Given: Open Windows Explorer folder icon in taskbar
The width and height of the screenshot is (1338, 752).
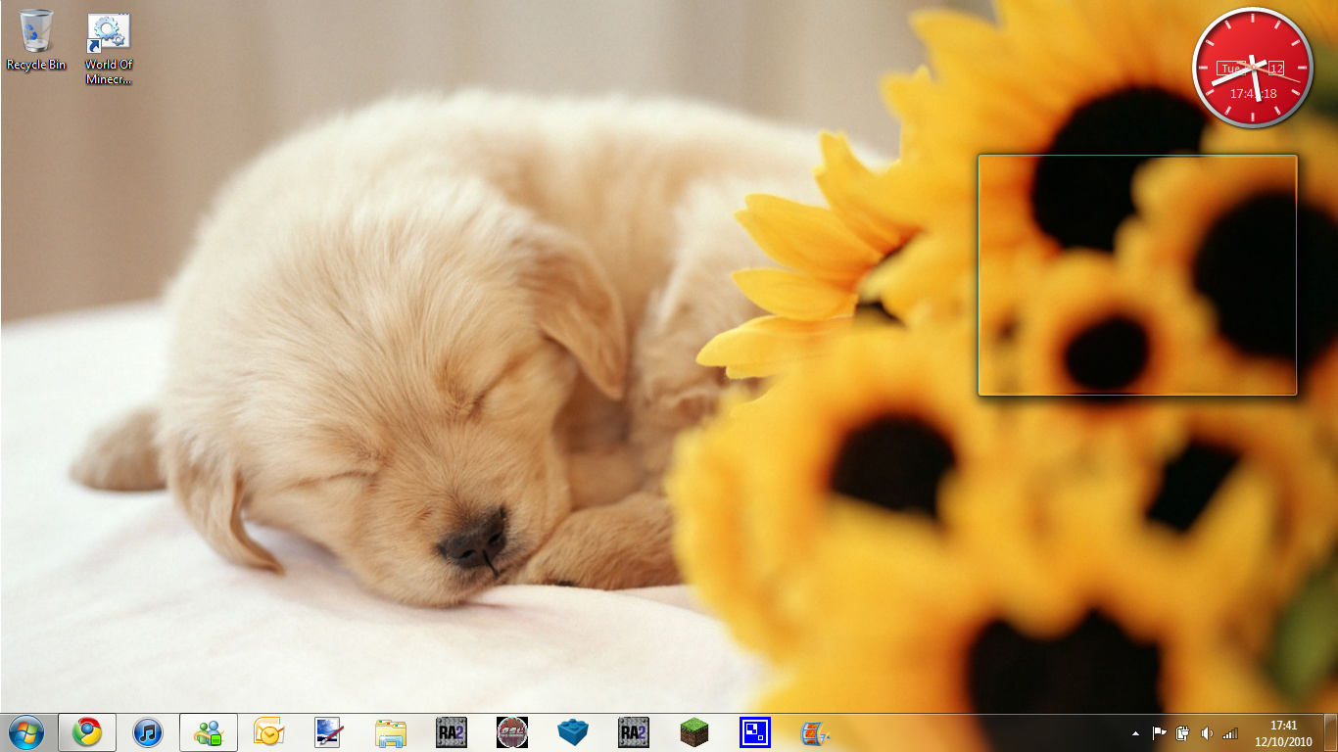Looking at the screenshot, I should point(390,732).
